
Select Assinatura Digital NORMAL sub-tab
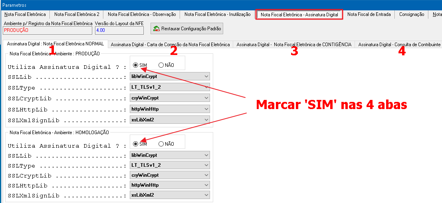pos(55,44)
